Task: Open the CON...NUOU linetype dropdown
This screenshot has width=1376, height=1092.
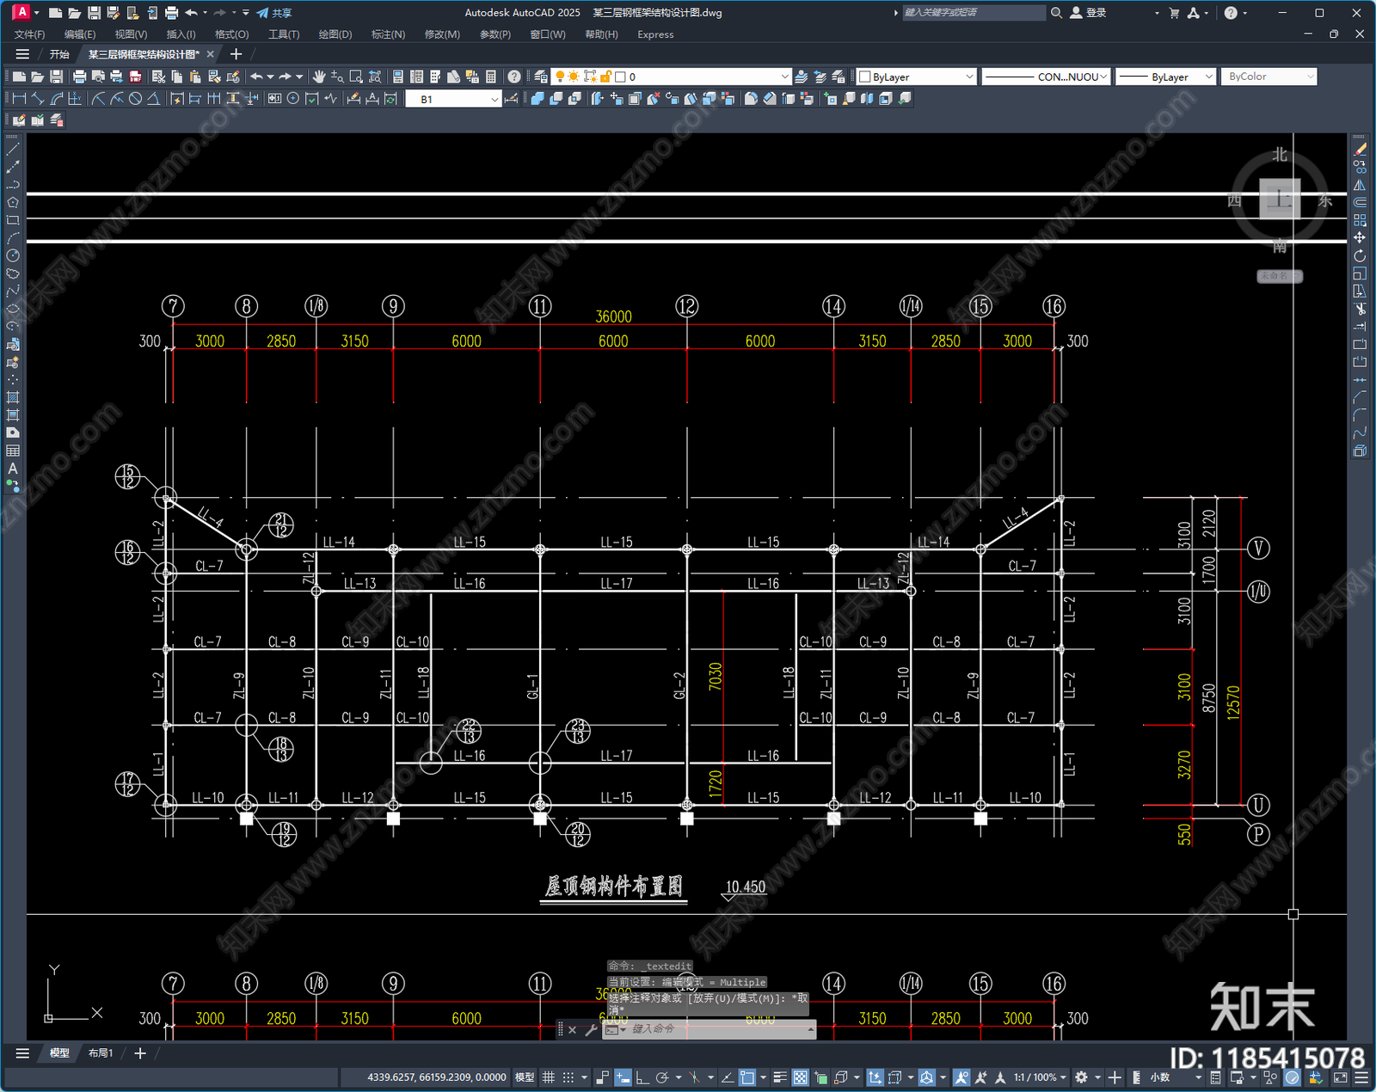Action: tap(1047, 77)
